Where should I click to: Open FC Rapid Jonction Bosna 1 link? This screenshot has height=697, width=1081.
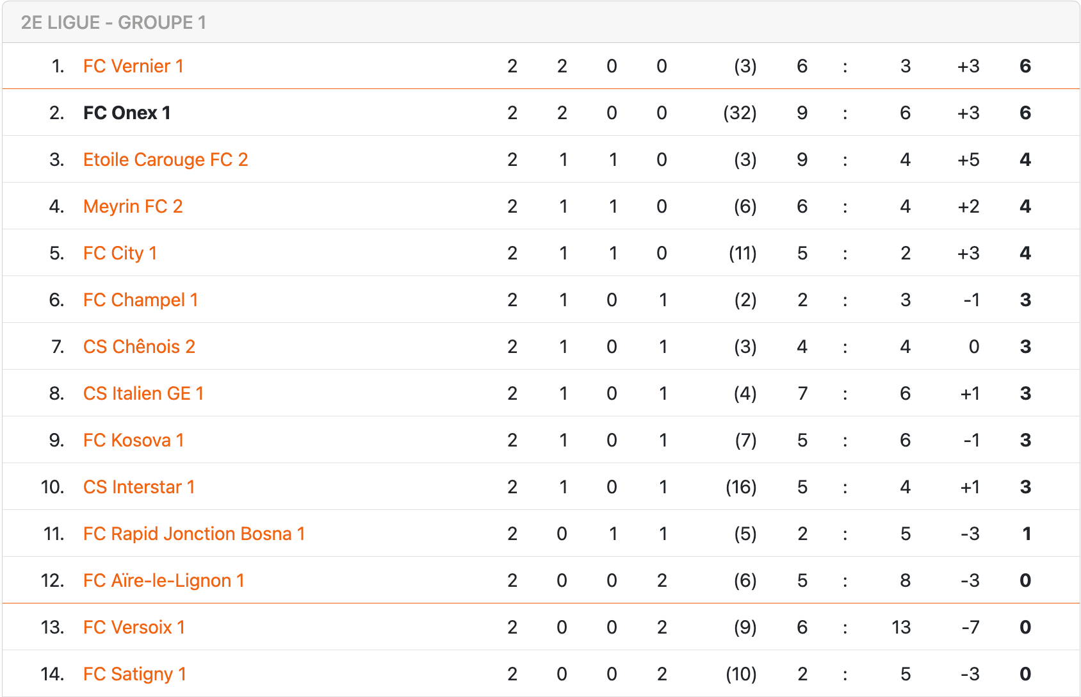tap(194, 534)
